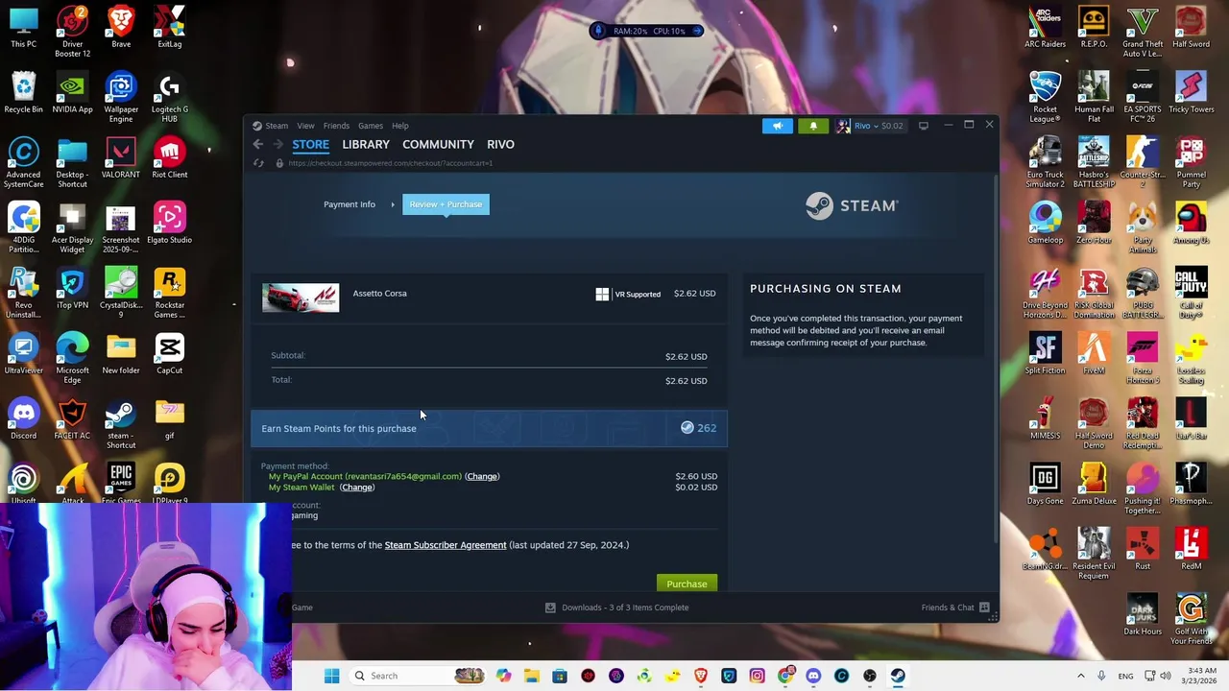Click the Steam logo on checkout page

(x=851, y=205)
